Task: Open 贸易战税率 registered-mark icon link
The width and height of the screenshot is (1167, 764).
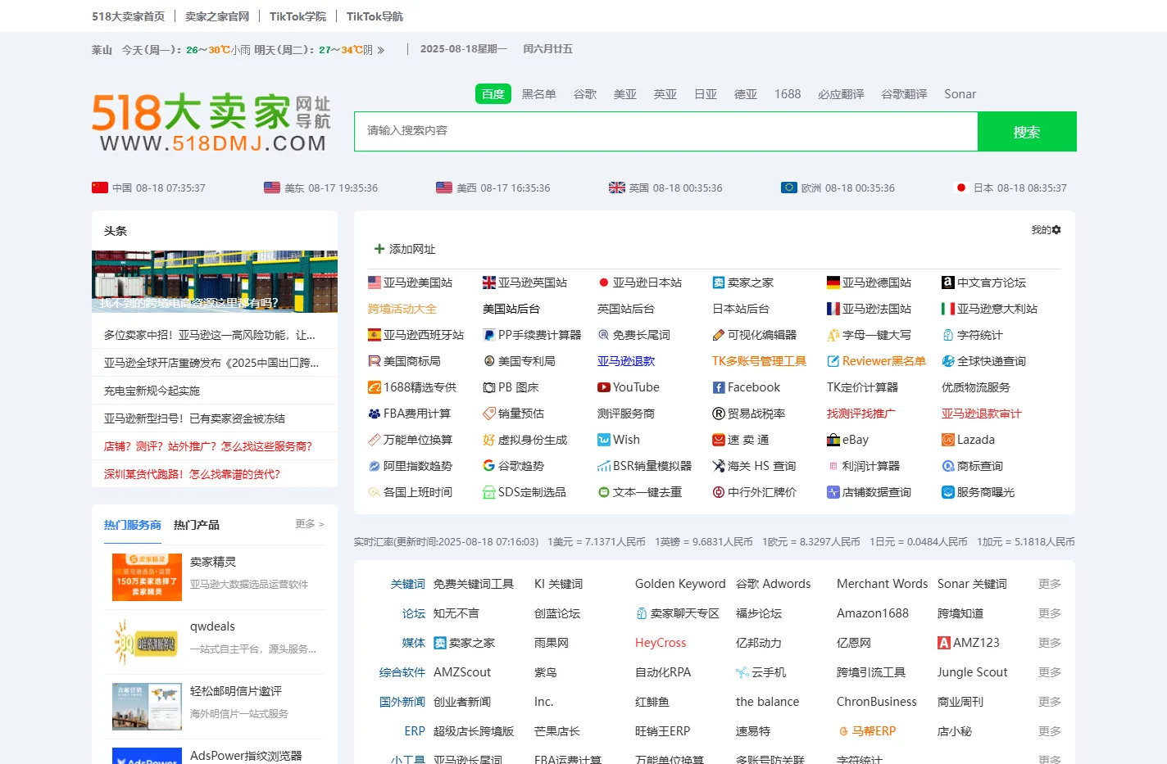Action: pyautogui.click(x=748, y=414)
